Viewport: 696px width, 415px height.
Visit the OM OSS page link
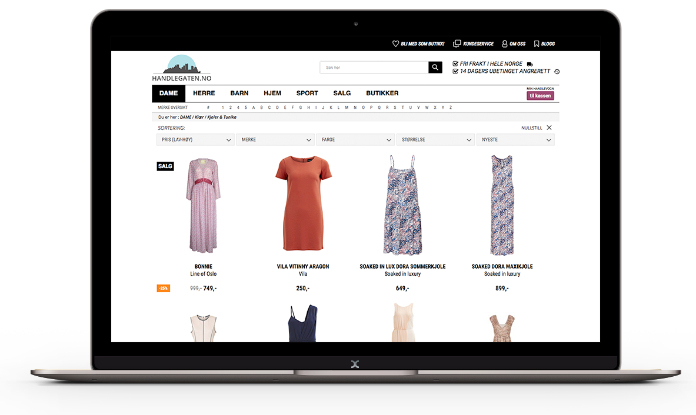518,44
